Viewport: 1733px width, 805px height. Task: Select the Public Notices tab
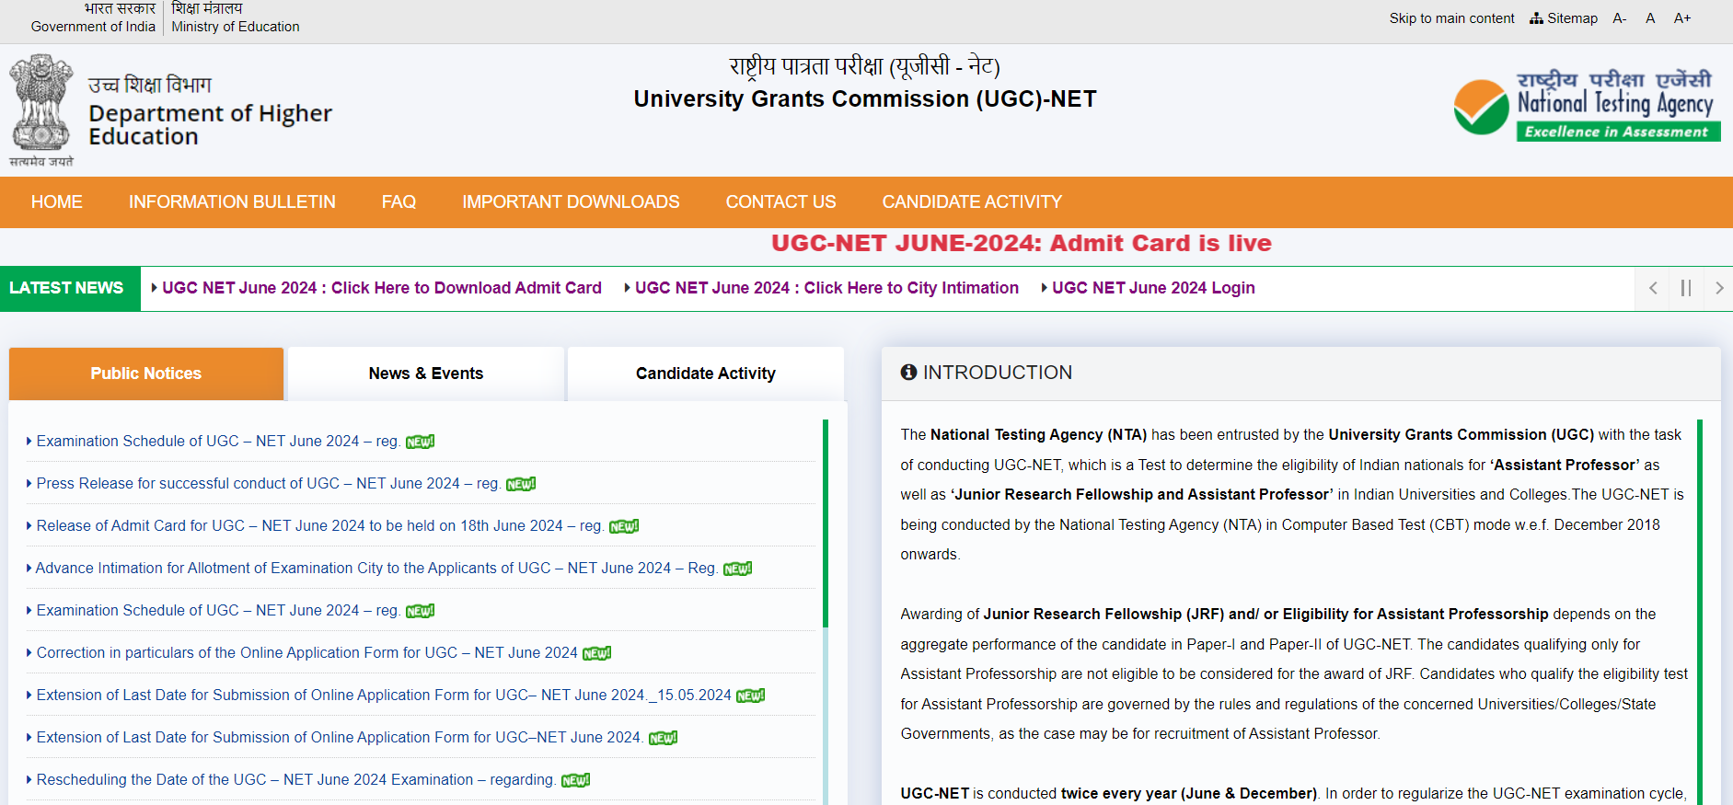tap(146, 374)
